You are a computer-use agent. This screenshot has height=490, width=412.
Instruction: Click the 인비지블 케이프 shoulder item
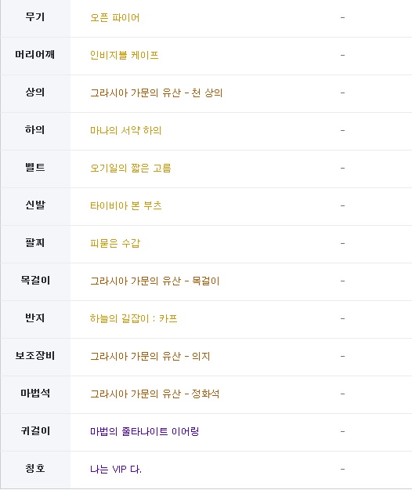[x=125, y=55]
